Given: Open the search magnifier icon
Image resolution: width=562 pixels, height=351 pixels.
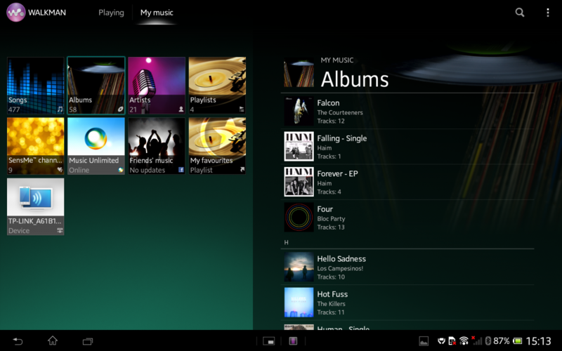Looking at the screenshot, I should pos(520,13).
